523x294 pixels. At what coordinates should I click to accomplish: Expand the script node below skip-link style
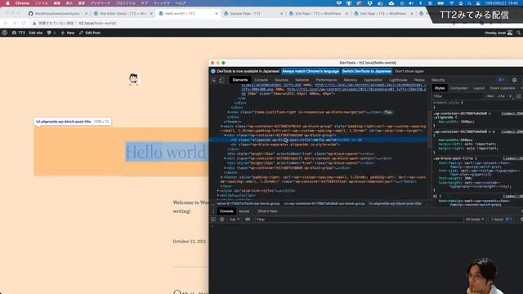click(x=218, y=195)
